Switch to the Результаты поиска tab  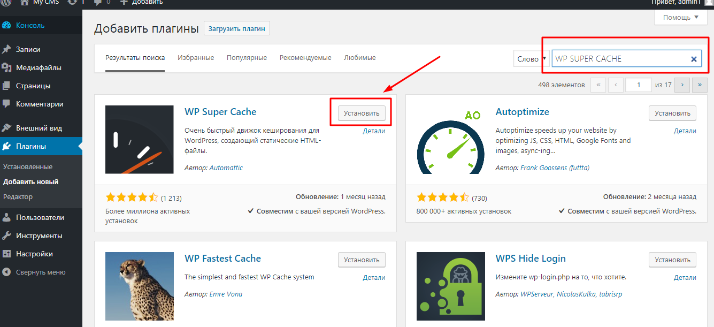coord(135,58)
